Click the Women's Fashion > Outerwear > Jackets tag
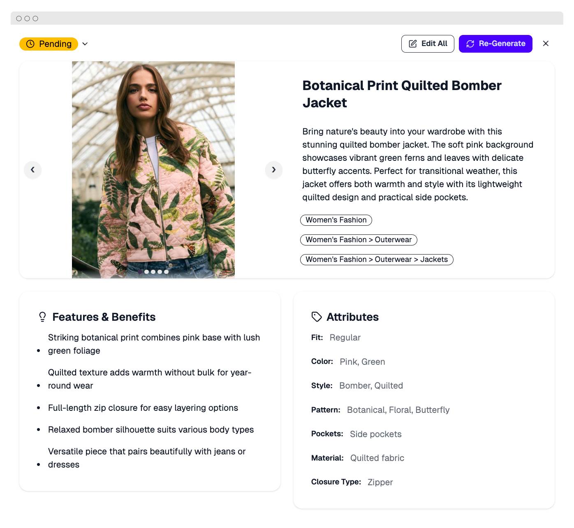 (376, 259)
